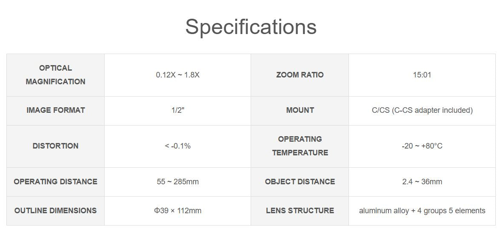Click the 55 ~ 285mm value
Screen dimensions: 503x246
click(x=177, y=182)
